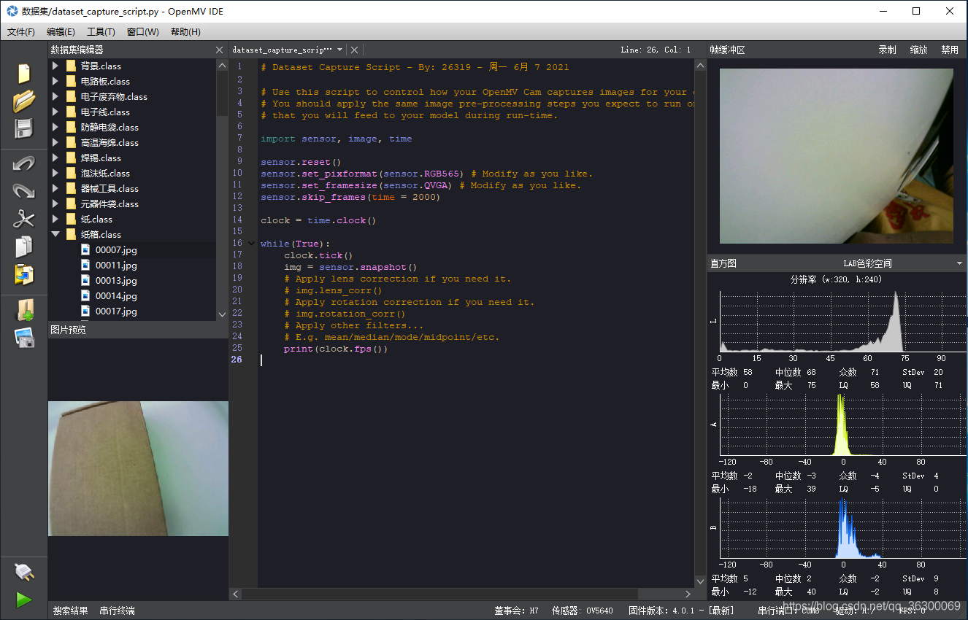Toggle 缩放 zoom in frame buffer

pos(918,50)
